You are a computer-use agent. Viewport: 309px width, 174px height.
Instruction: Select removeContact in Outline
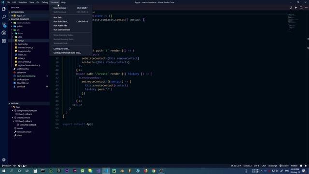coord(24,132)
